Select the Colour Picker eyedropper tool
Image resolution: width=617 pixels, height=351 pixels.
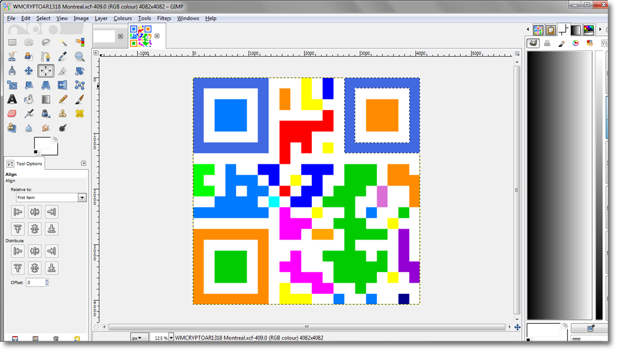coord(63,57)
